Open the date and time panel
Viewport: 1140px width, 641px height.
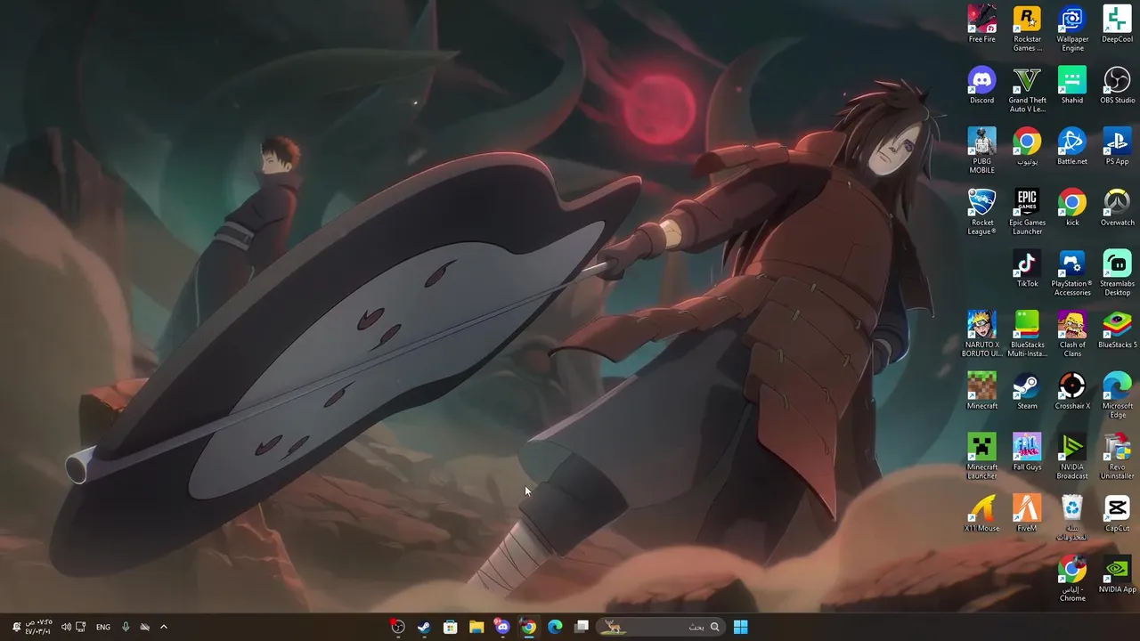point(38,627)
